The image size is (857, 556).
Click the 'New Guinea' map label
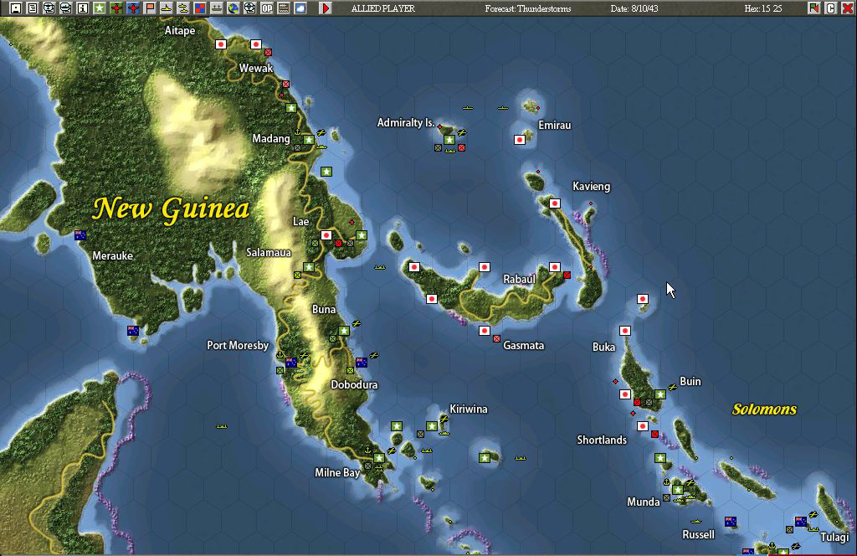[171, 208]
